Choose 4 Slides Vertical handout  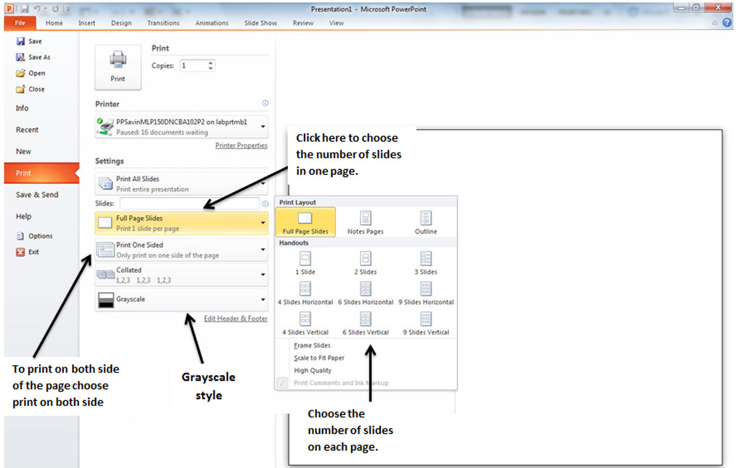click(305, 323)
